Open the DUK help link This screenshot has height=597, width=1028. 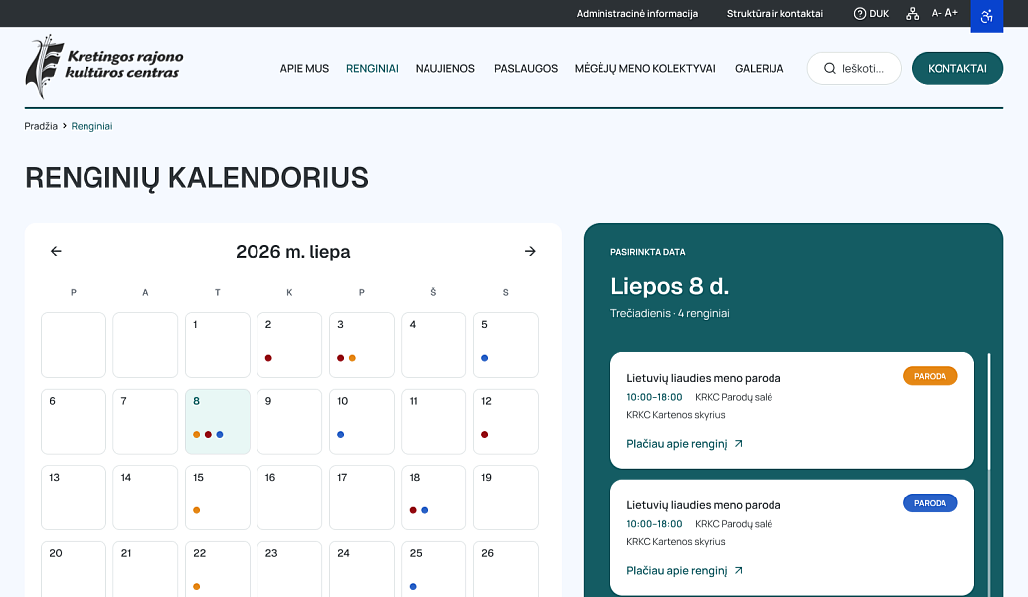871,14
